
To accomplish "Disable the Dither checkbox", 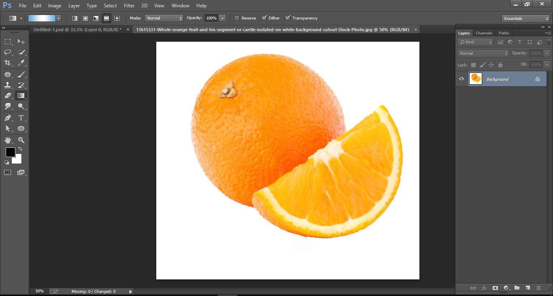I will click(265, 18).
